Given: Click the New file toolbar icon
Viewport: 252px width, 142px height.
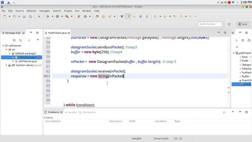Looking at the screenshot, I should click(x=5, y=17).
